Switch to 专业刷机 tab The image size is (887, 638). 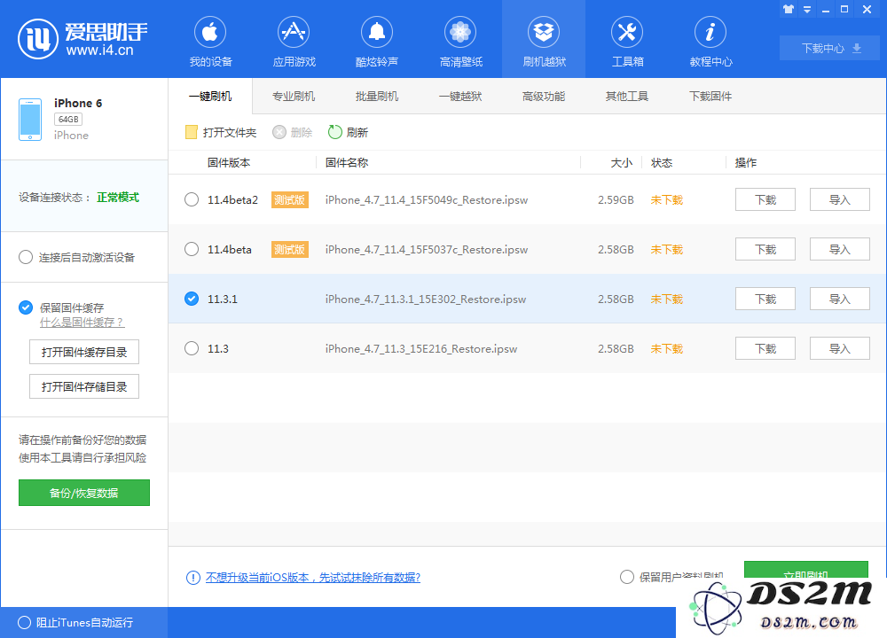[294, 96]
